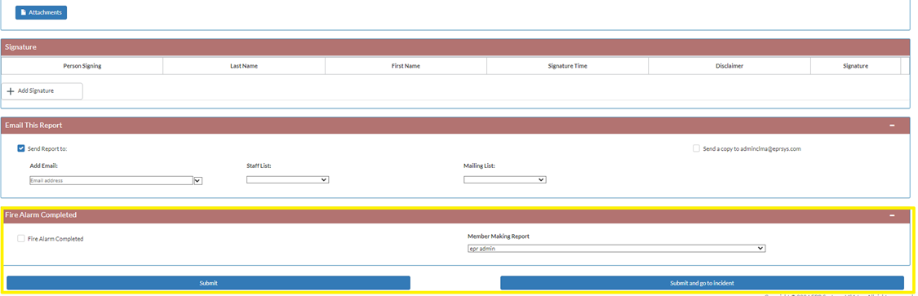Click the Add Signature button label
Image resolution: width=918 pixels, height=296 pixels.
pos(36,91)
